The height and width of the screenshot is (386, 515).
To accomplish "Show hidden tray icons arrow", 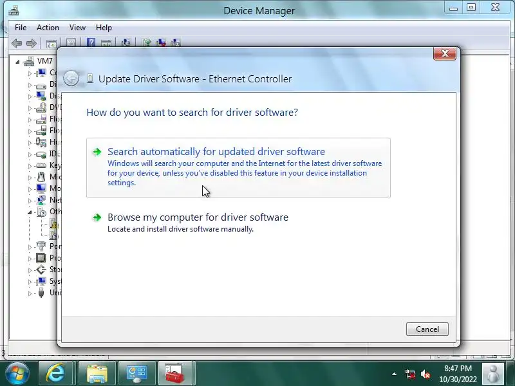I will click(394, 374).
